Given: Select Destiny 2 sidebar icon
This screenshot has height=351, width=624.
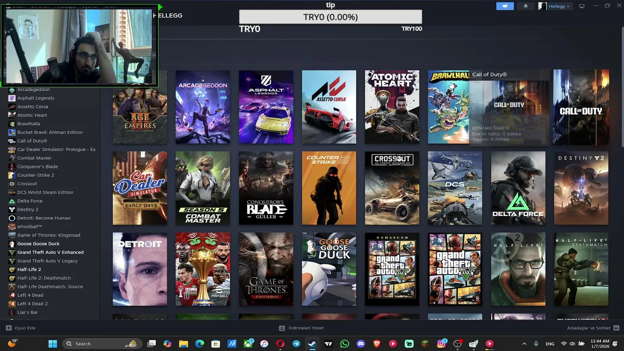Looking at the screenshot, I should click(x=12, y=210).
